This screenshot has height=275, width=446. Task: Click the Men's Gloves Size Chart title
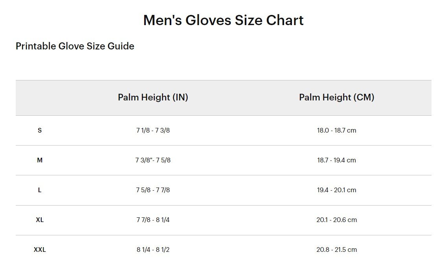tap(223, 20)
